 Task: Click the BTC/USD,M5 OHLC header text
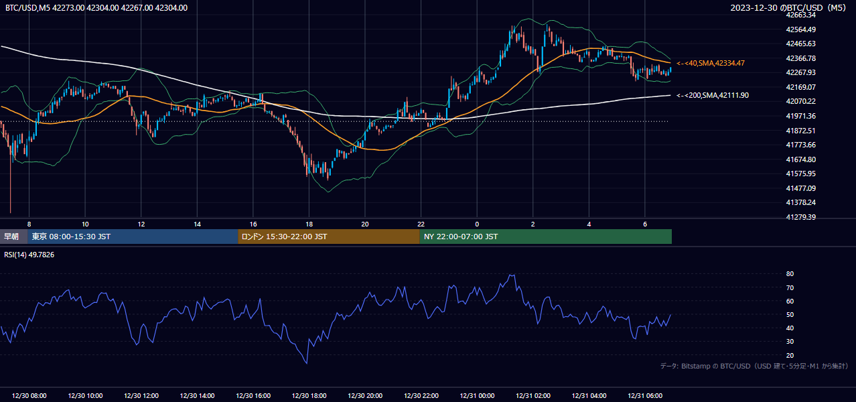pyautogui.click(x=96, y=8)
